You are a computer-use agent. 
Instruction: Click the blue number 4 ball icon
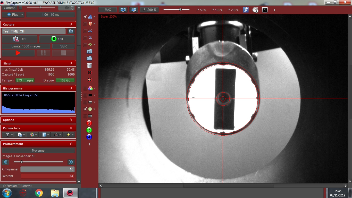tap(89, 137)
